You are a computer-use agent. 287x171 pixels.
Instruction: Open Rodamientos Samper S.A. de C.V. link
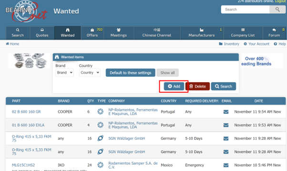[133, 165]
